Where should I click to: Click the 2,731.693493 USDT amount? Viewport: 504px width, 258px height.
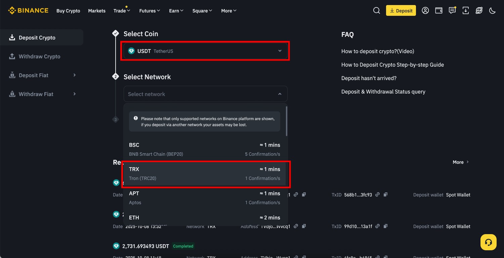coord(145,246)
